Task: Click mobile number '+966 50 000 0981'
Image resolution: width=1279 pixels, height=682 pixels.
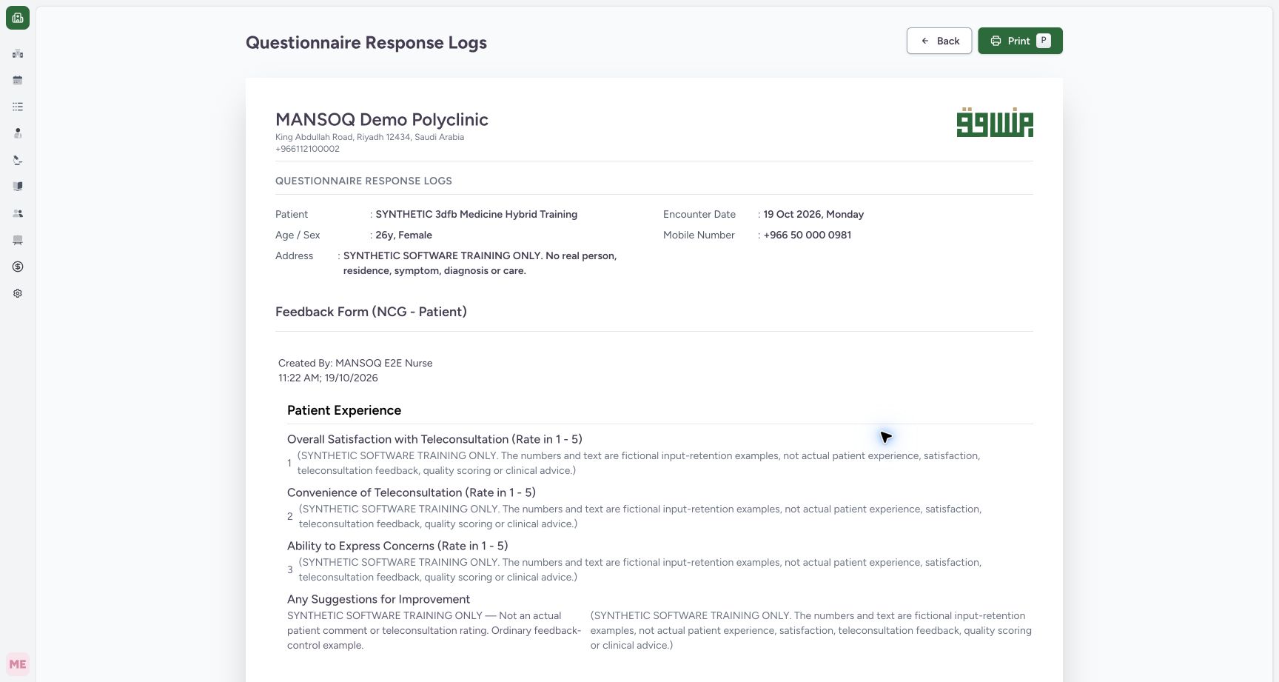Action: pos(807,235)
